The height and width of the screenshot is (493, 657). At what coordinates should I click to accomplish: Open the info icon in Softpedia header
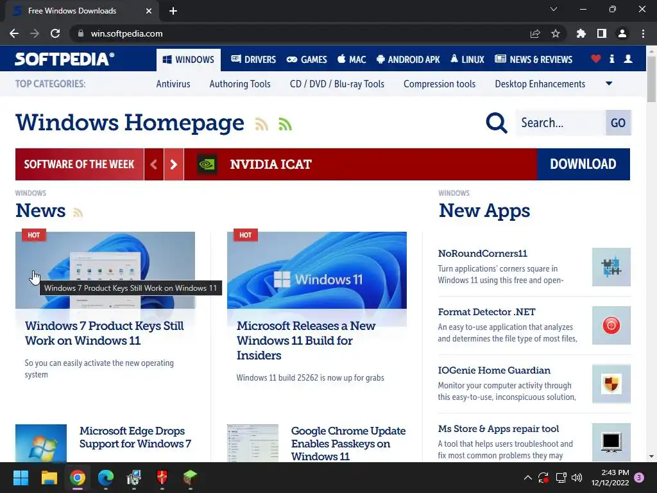[x=611, y=59]
